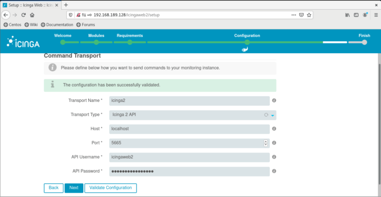Open page actions three-dots menu
This screenshot has height=197, width=381.
click(293, 15)
